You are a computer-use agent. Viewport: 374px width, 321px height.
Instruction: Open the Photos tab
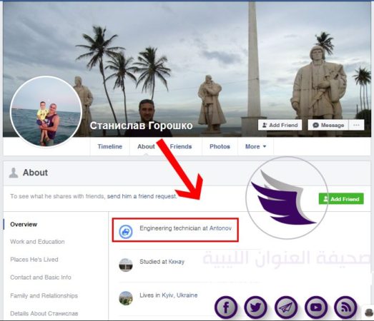[220, 146]
